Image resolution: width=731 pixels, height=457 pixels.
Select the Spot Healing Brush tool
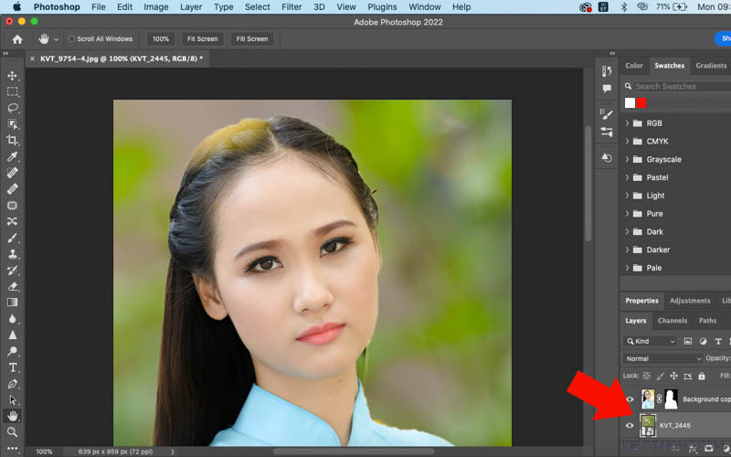(13, 173)
